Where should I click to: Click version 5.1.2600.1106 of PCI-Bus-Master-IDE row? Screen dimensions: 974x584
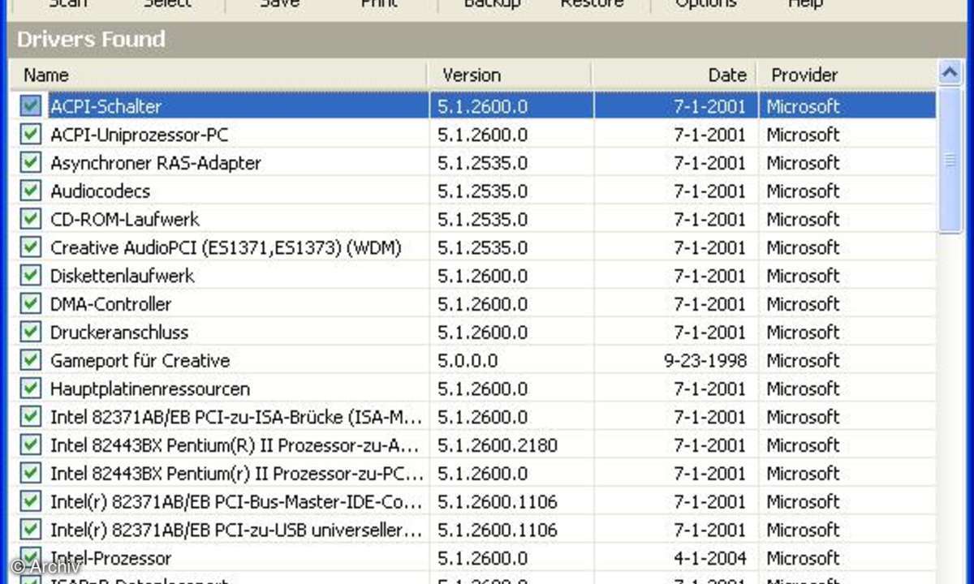click(498, 502)
